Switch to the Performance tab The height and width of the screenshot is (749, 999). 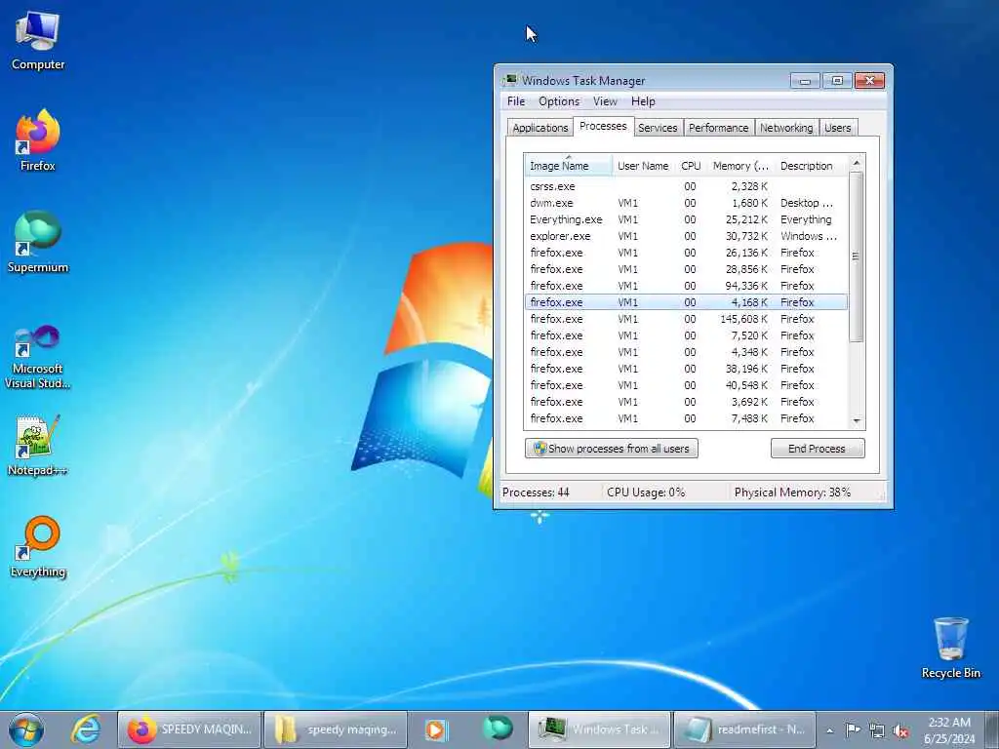[x=718, y=128]
